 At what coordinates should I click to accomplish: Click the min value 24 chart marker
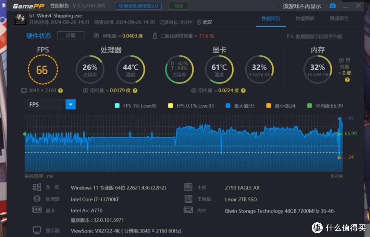(x=339, y=158)
